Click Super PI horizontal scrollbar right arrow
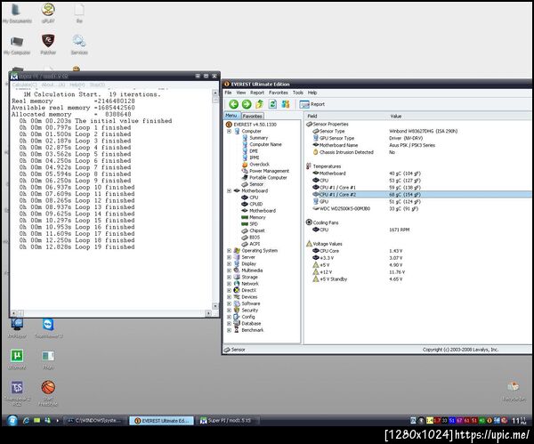534x444 pixels. (x=209, y=313)
